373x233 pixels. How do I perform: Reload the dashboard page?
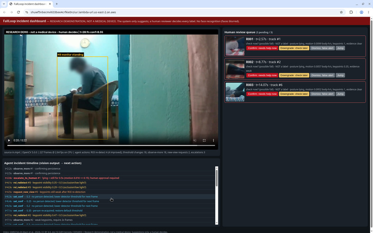click(19, 12)
